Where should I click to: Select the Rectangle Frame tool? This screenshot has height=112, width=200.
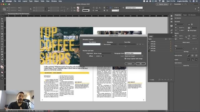click(x=2, y=39)
